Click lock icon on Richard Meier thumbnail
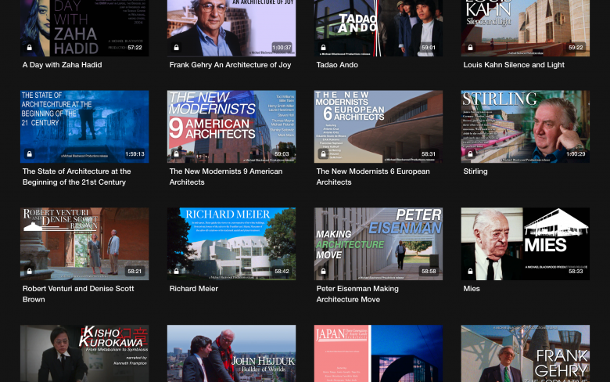610x382 pixels. point(177,272)
